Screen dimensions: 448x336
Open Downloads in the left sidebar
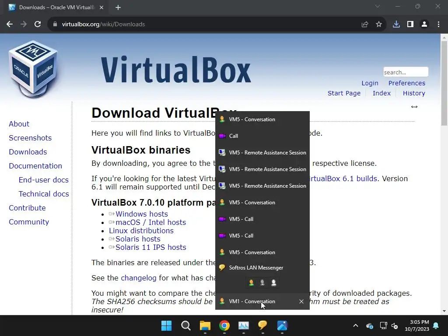click(28, 152)
